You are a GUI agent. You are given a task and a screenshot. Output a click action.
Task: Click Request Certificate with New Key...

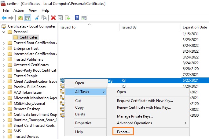tap(145, 101)
